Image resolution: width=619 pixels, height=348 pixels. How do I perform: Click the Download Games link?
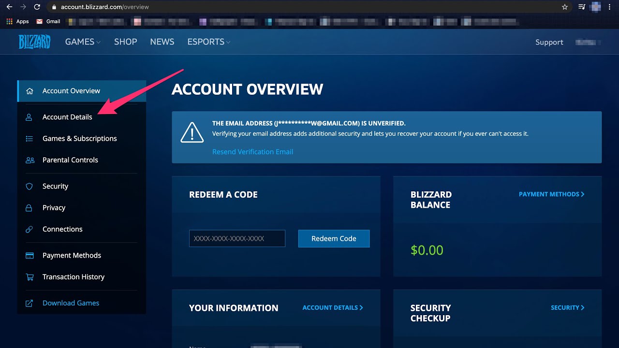(x=71, y=303)
